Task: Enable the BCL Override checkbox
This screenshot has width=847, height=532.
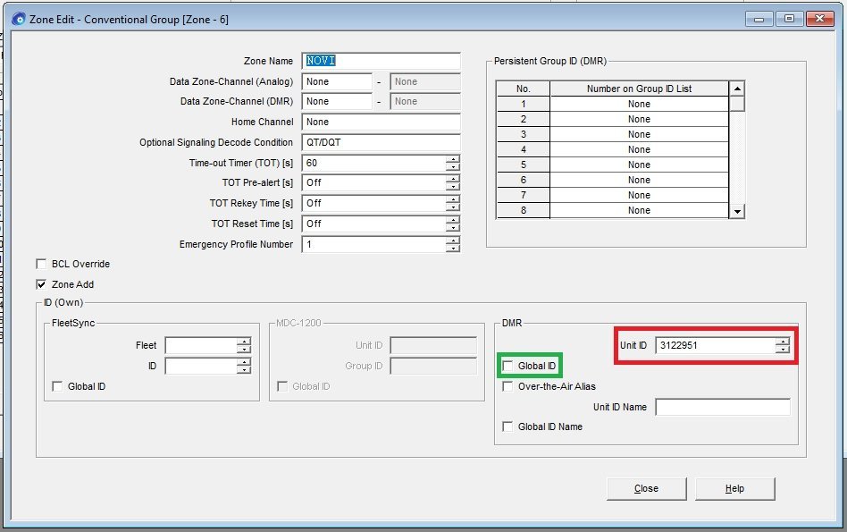Action: (41, 265)
